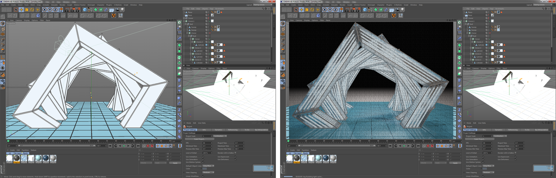Enable Render LOD in Editor, left window
The width and height of the screenshot is (556, 178).
[x=235, y=153]
